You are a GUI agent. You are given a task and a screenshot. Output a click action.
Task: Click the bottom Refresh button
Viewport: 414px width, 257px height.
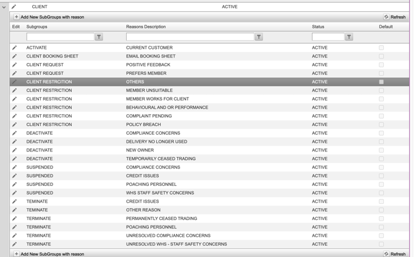[394, 254]
